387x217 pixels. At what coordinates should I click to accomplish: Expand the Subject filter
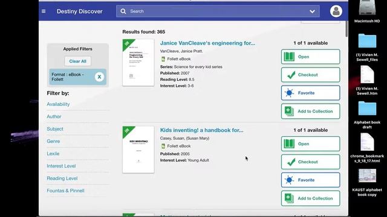pos(55,129)
